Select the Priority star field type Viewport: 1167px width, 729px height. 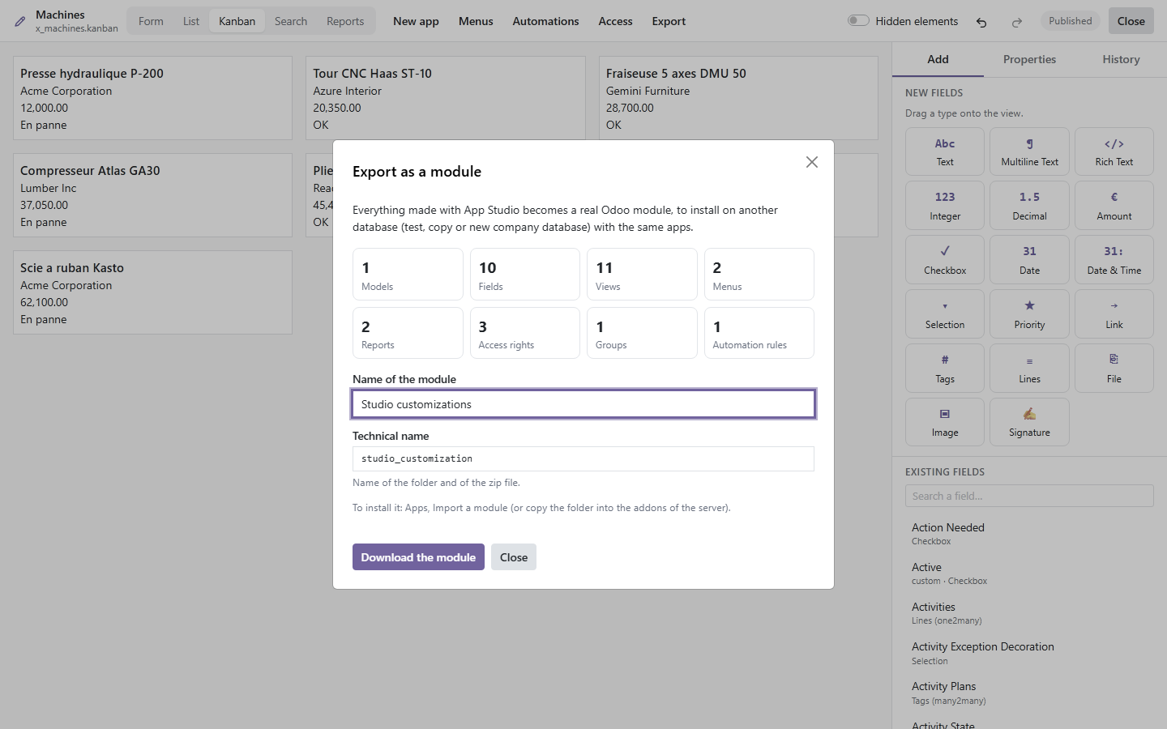tap(1029, 314)
